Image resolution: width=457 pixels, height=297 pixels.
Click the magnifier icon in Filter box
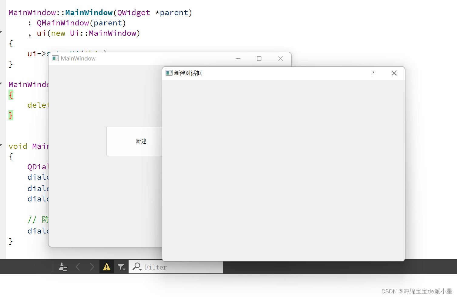[137, 266]
